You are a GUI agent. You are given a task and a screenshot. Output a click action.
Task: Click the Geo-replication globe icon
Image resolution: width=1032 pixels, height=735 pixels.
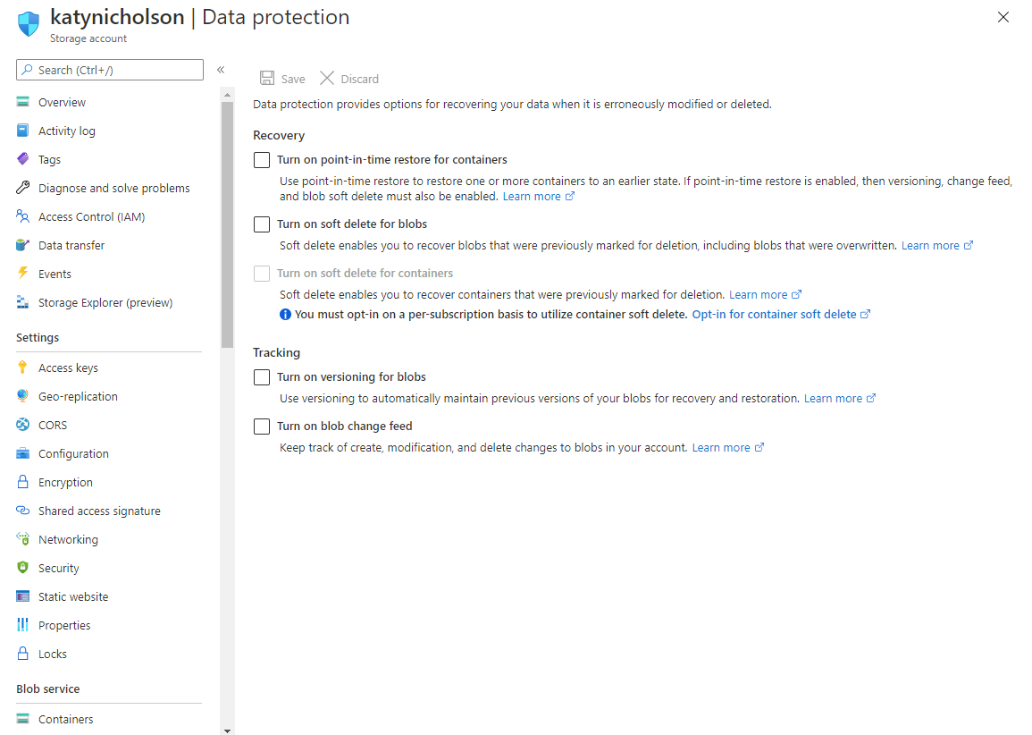(x=23, y=396)
